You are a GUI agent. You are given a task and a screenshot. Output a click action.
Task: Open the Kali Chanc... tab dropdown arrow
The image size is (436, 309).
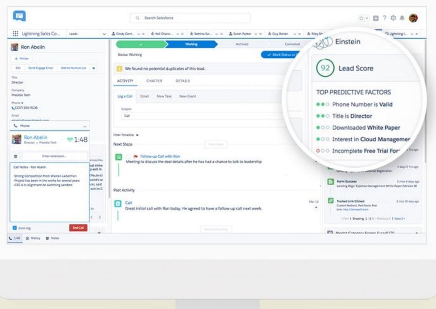click(x=178, y=34)
